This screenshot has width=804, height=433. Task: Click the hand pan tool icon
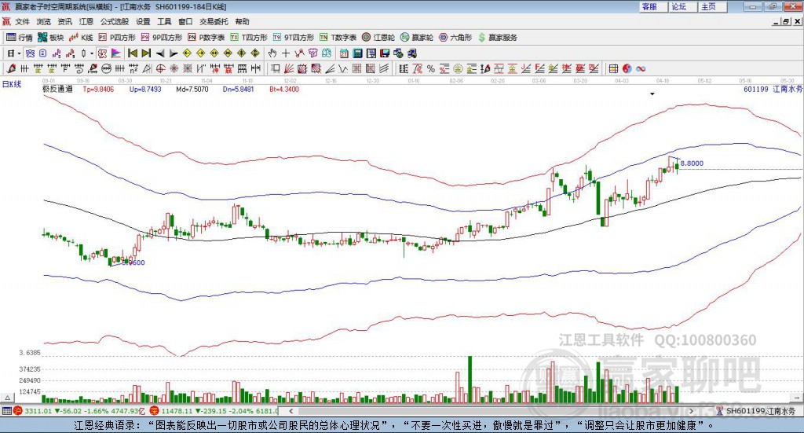click(272, 53)
